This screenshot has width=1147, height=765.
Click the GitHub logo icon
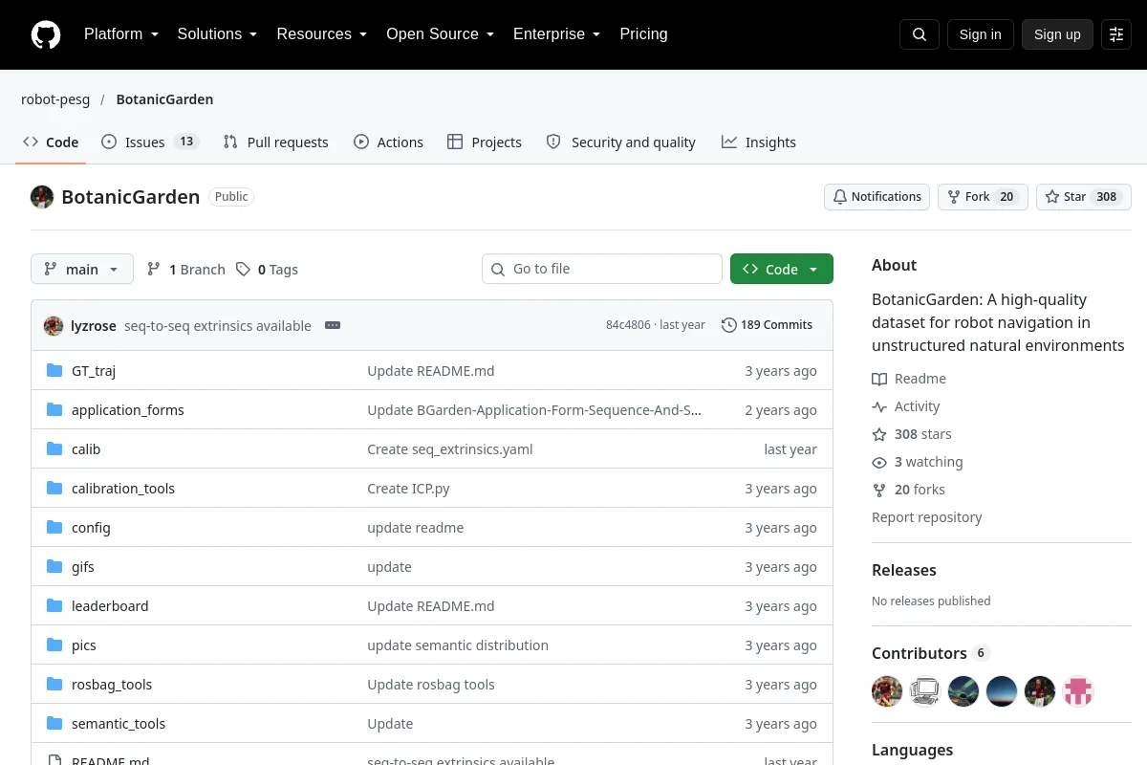tap(46, 34)
